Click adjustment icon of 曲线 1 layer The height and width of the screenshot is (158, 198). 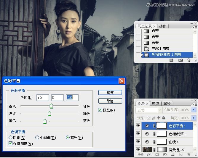click(x=147, y=142)
